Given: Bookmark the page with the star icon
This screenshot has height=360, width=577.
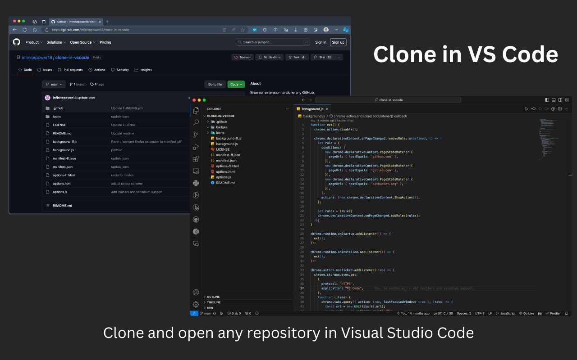Looking at the screenshot, I should (x=243, y=30).
